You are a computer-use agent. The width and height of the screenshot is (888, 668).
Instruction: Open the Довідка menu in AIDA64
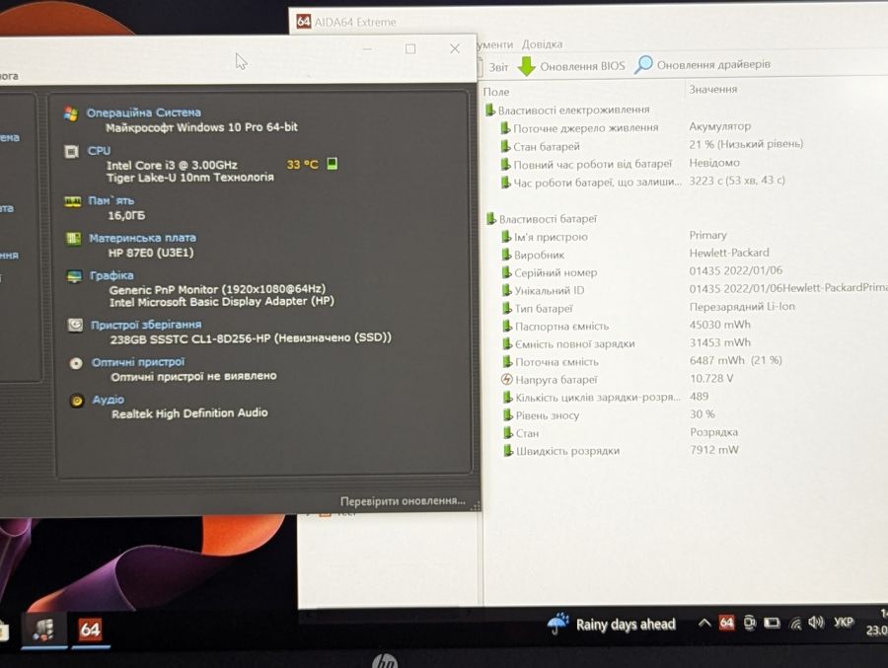click(x=542, y=44)
